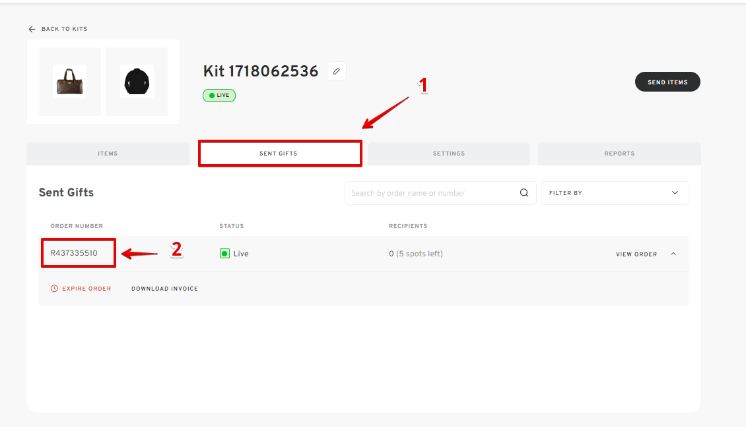Switch to the Items tab
This screenshot has width=746, height=427.
pyautogui.click(x=108, y=154)
